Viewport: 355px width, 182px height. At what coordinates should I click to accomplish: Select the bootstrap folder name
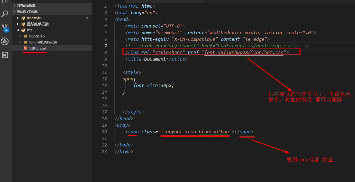[37, 36]
